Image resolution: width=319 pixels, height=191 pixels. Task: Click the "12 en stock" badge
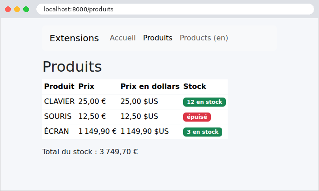204,102
